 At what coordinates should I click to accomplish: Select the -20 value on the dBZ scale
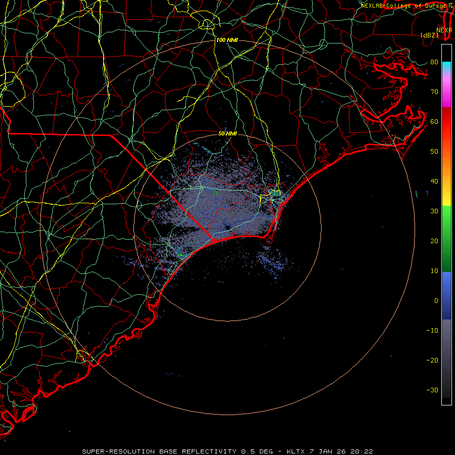tap(432, 360)
